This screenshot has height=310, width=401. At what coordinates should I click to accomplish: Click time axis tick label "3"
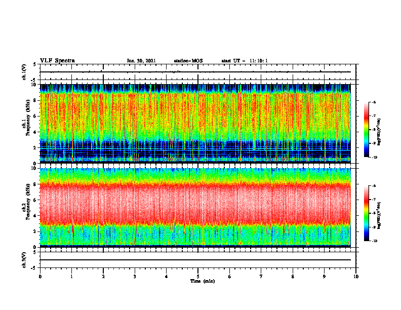click(135, 277)
